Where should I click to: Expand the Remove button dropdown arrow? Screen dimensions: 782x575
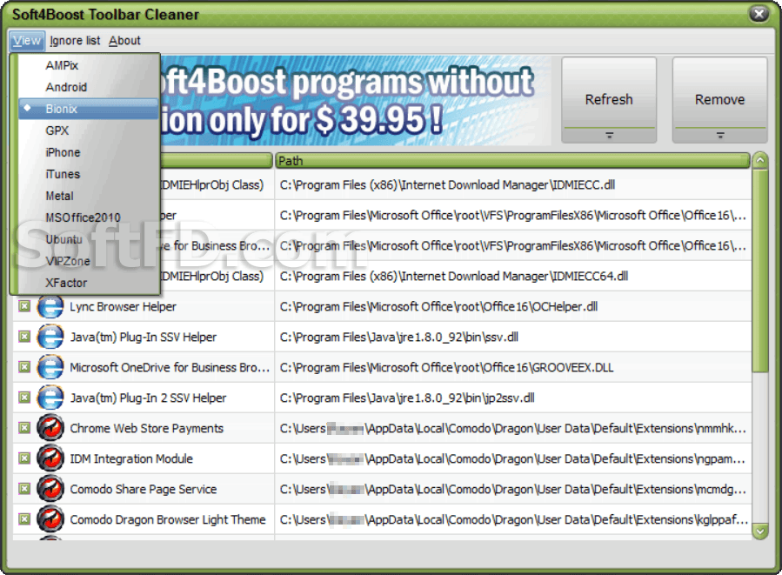click(719, 135)
